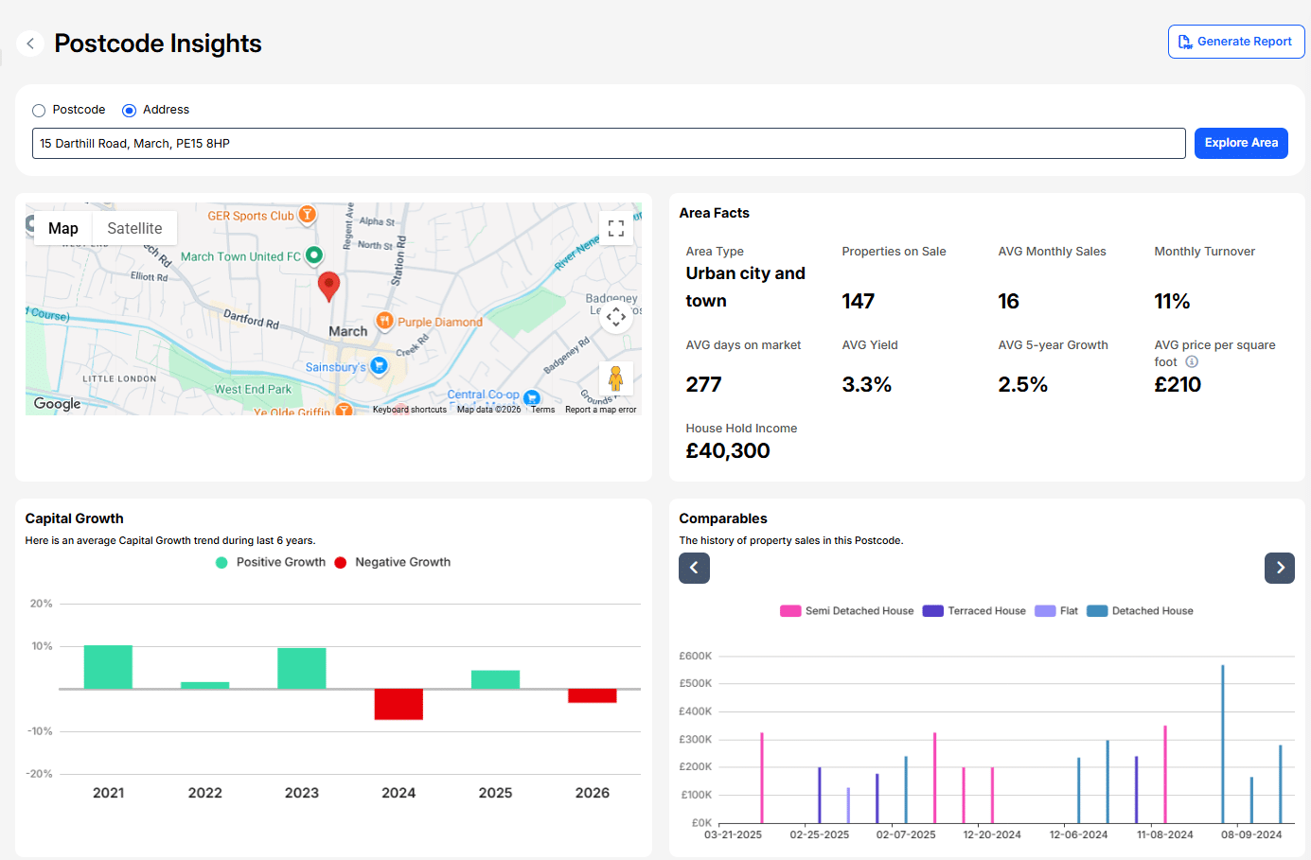The width and height of the screenshot is (1311, 860).
Task: Click the AVG days on market value 277
Action: pyautogui.click(x=704, y=384)
